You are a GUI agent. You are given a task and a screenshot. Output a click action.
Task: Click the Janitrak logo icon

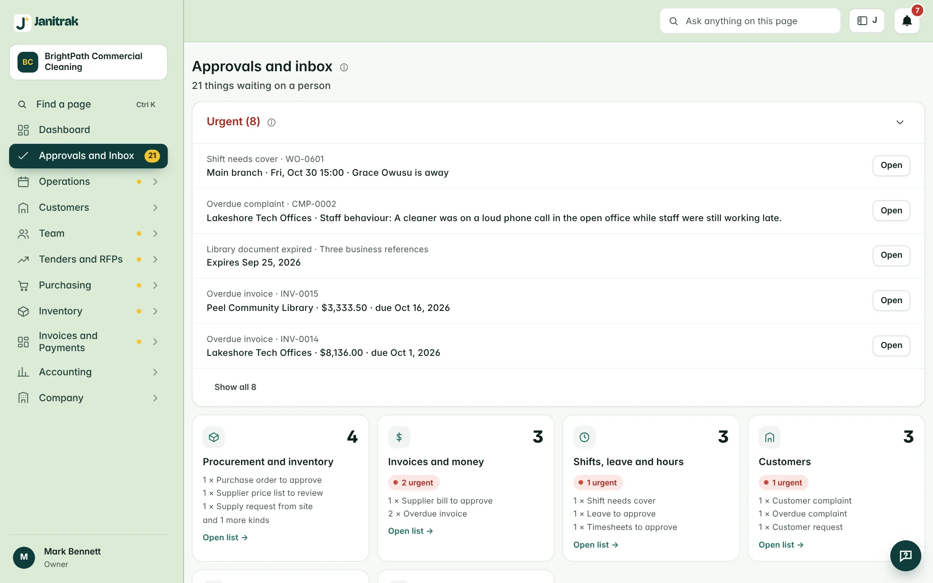click(x=22, y=22)
